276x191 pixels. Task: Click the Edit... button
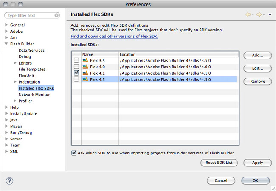click(257, 68)
